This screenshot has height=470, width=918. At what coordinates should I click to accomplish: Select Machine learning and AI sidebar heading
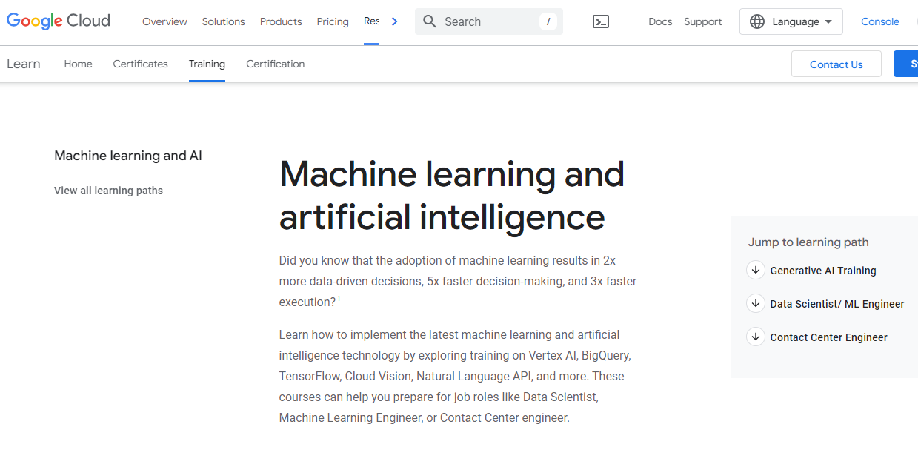pyautogui.click(x=128, y=156)
